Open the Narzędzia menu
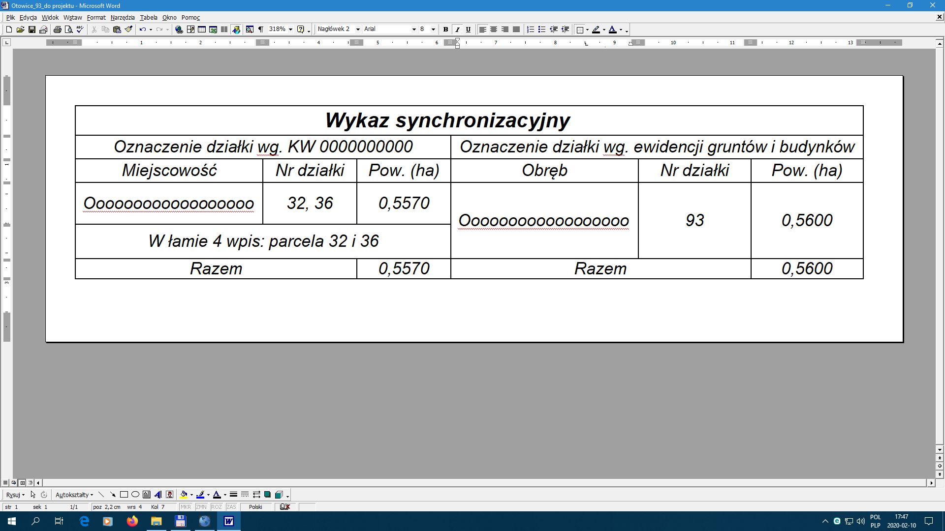 click(x=123, y=17)
